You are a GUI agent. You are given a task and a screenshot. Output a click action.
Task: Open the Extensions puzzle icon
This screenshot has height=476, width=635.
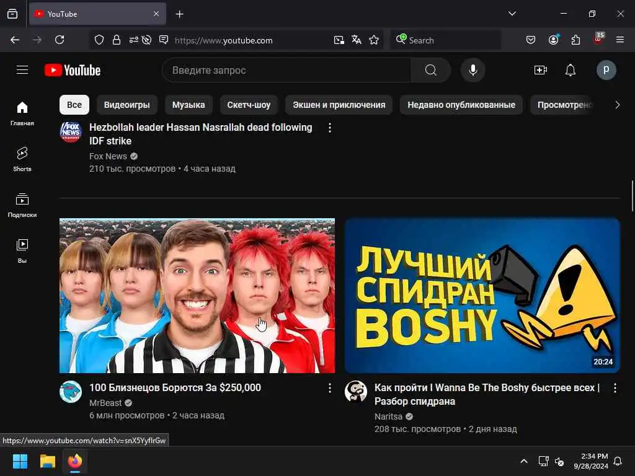(575, 40)
